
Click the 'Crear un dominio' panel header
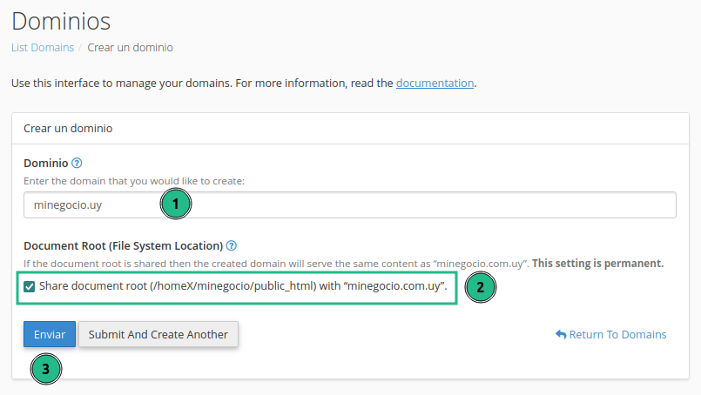(x=68, y=128)
